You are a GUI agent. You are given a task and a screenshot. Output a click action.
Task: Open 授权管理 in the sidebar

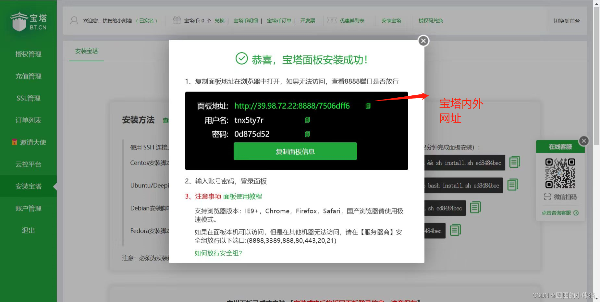(28, 54)
